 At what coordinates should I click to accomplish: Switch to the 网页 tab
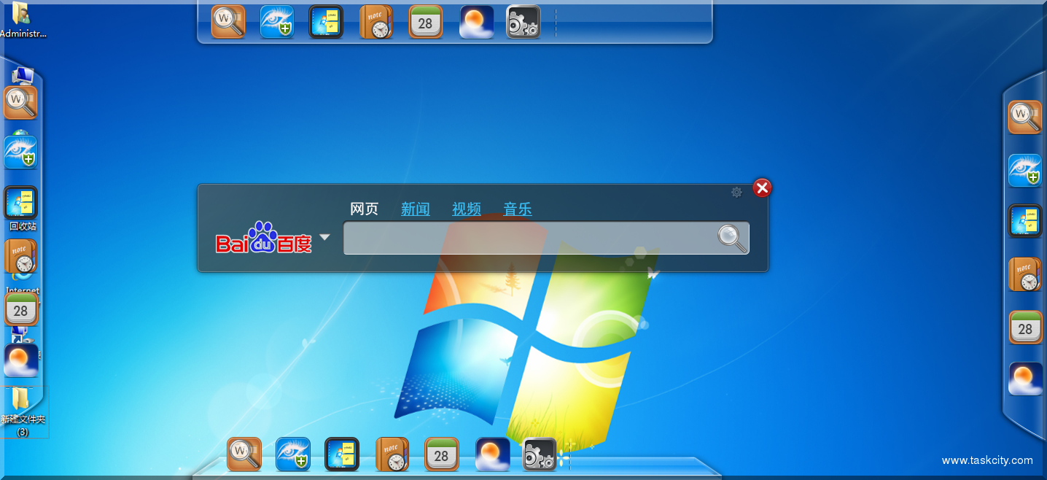tap(365, 209)
